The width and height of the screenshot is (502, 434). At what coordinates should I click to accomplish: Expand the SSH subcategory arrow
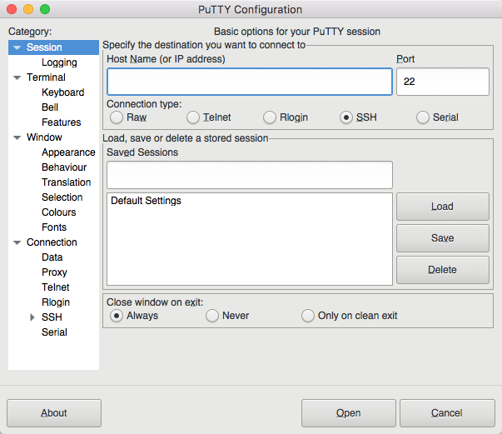(32, 317)
